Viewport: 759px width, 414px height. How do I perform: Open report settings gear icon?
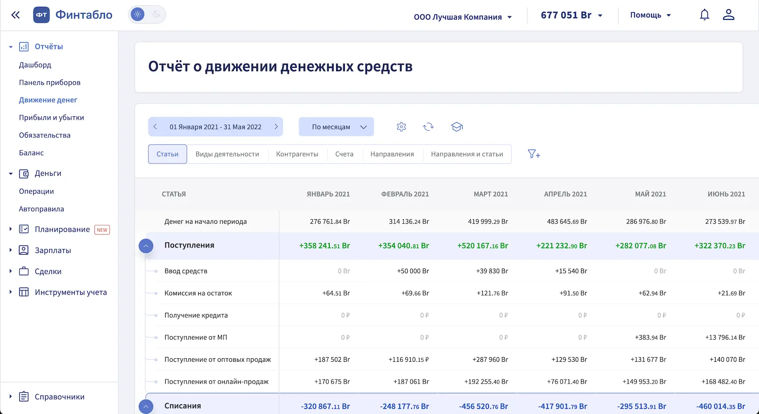point(401,127)
